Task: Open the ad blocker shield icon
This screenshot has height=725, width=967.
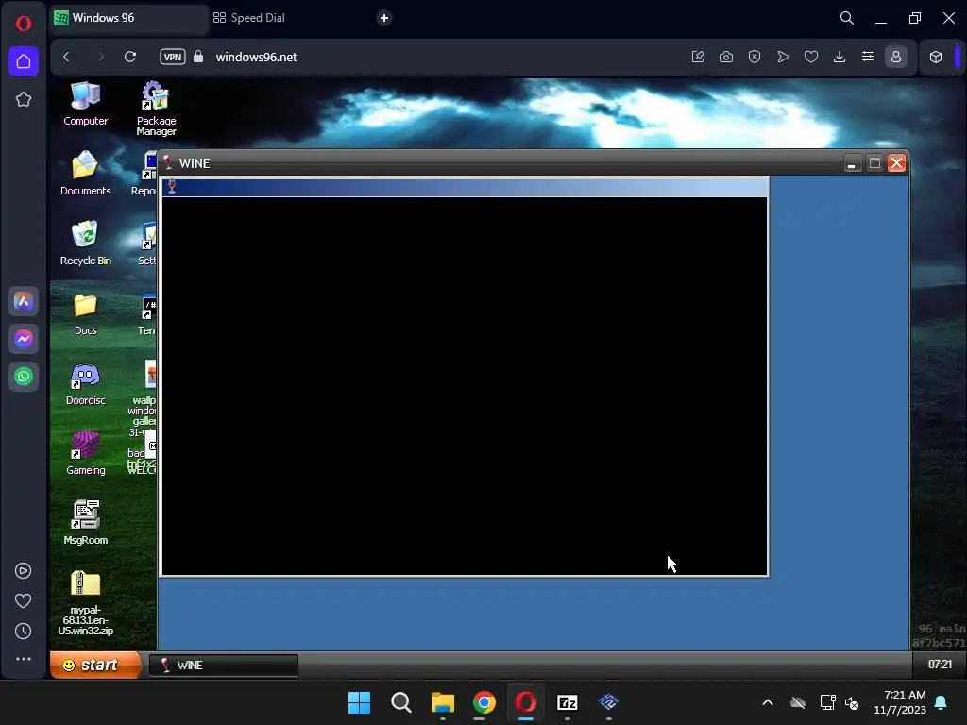Action: click(x=755, y=57)
